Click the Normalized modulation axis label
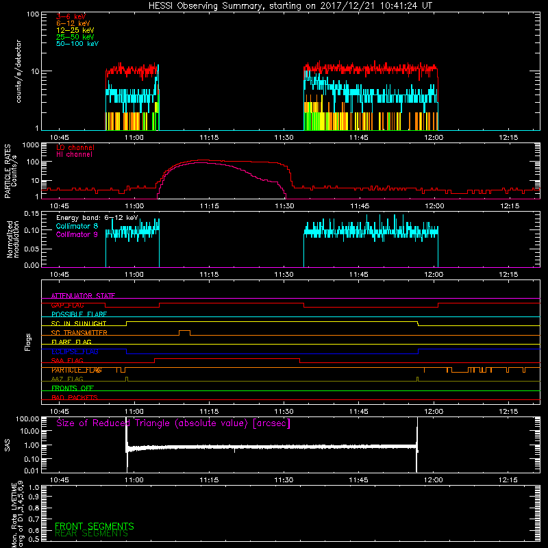This screenshot has height=548, width=548. (x=13, y=239)
